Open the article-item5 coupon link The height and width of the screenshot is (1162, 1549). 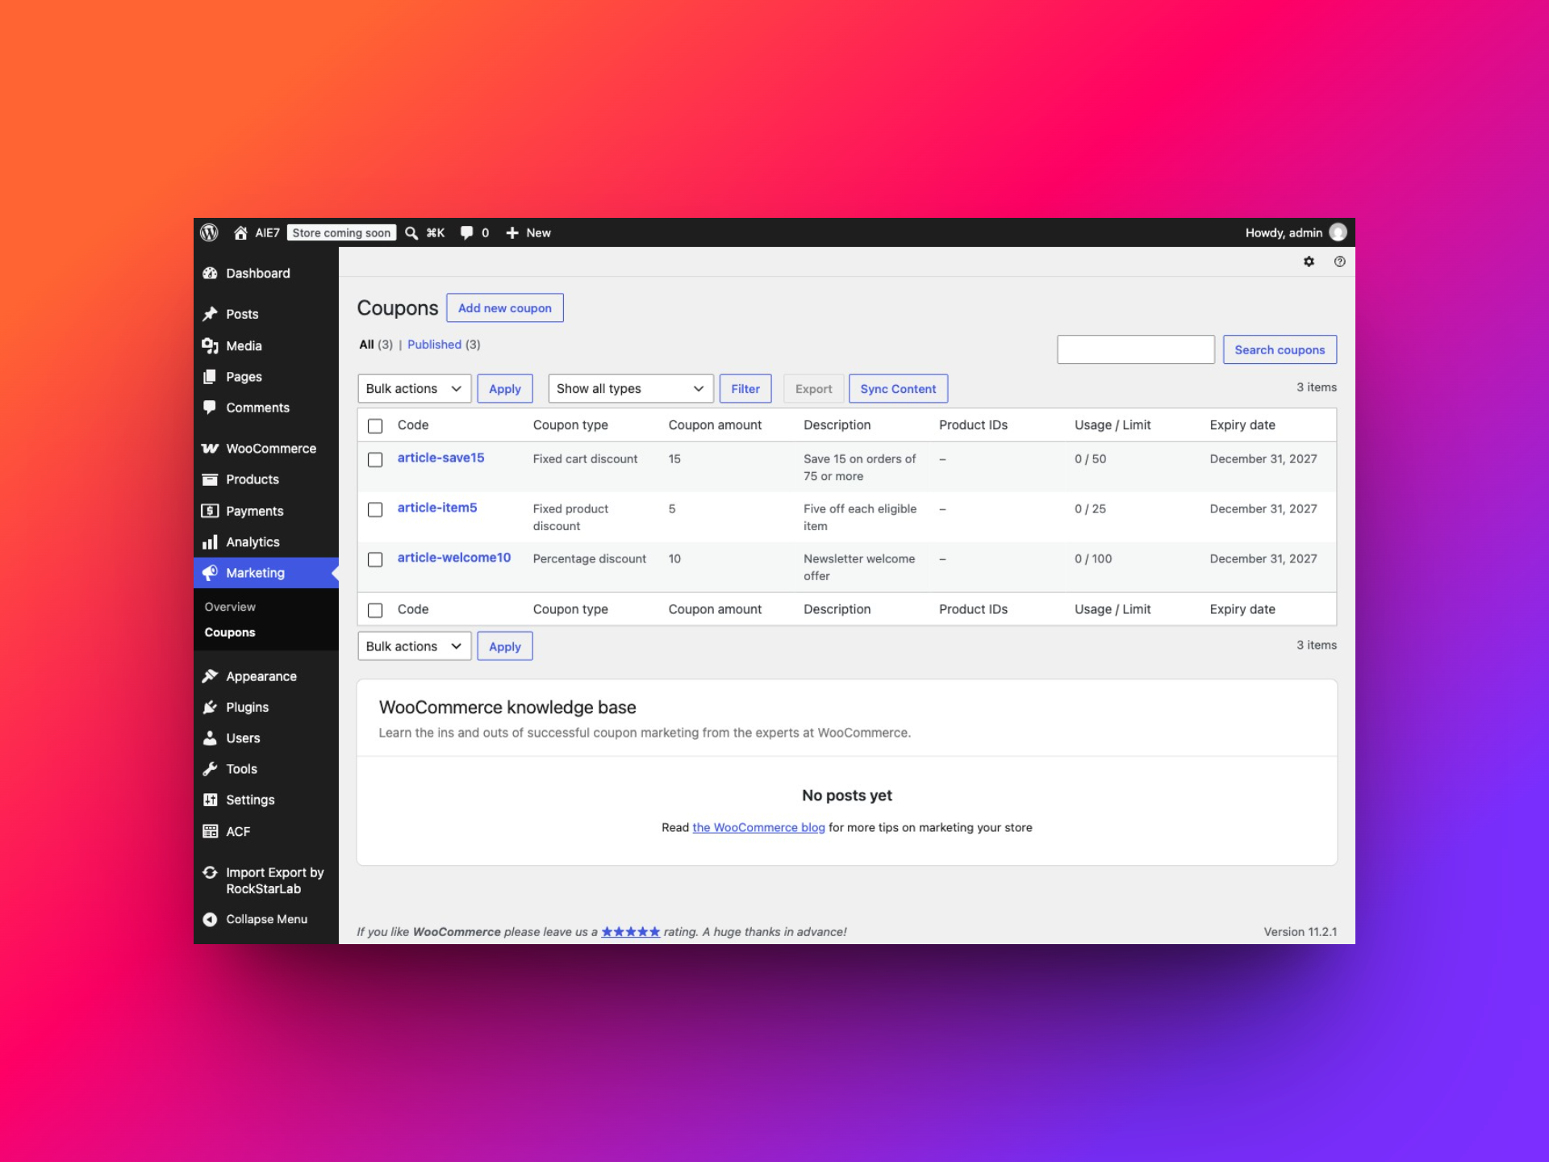click(436, 508)
